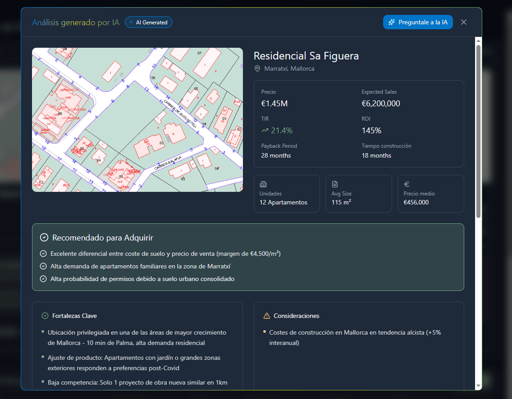Click the 18 months construction time value
This screenshot has width=512, height=399.
coord(376,156)
